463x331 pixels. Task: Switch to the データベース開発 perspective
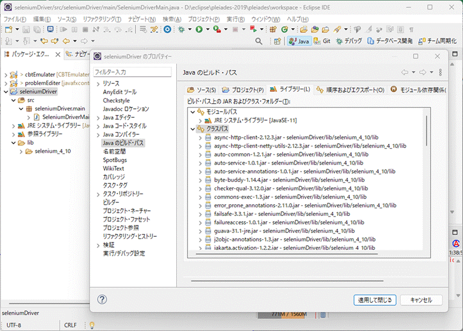[x=390, y=41]
